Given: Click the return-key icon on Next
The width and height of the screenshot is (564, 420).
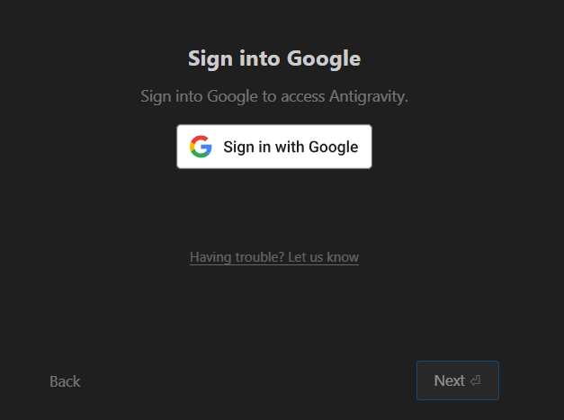Looking at the screenshot, I should 475,380.
